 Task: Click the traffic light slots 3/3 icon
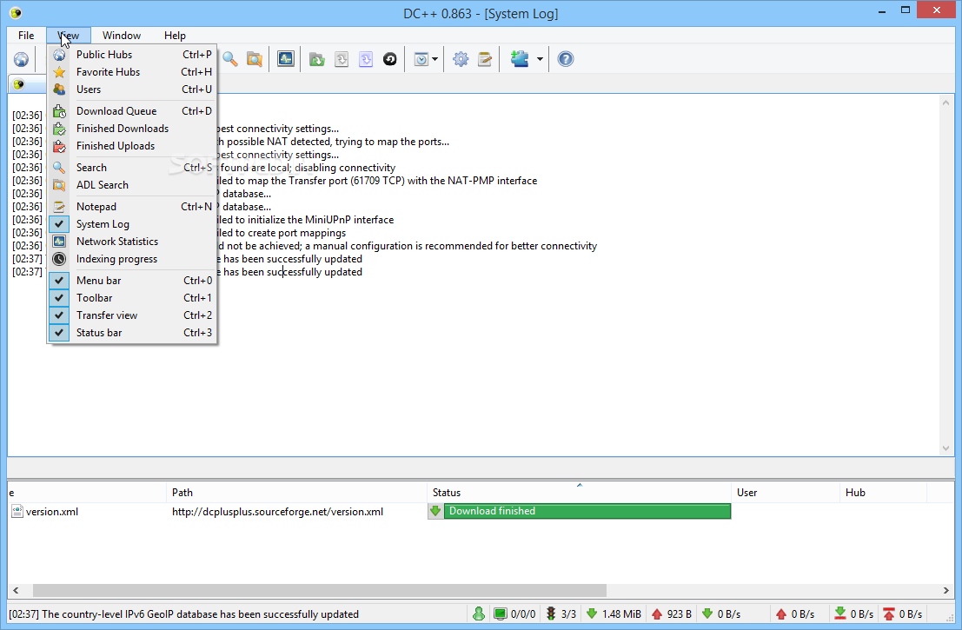coord(551,613)
